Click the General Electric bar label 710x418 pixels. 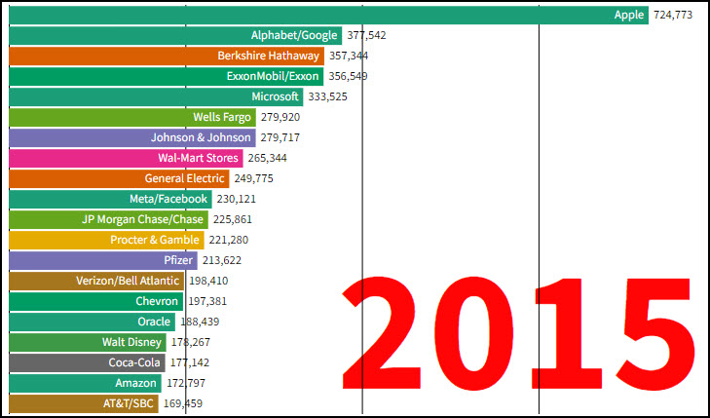click(x=184, y=178)
